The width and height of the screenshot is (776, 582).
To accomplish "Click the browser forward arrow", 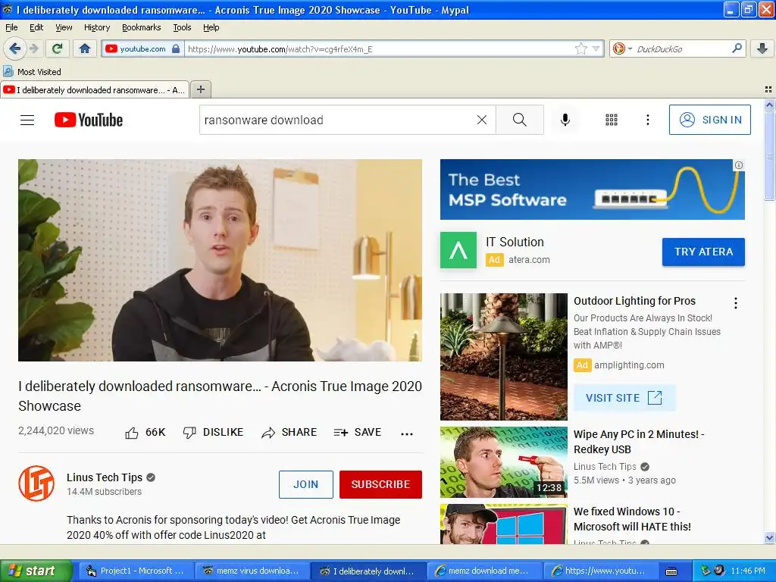I will [x=34, y=48].
